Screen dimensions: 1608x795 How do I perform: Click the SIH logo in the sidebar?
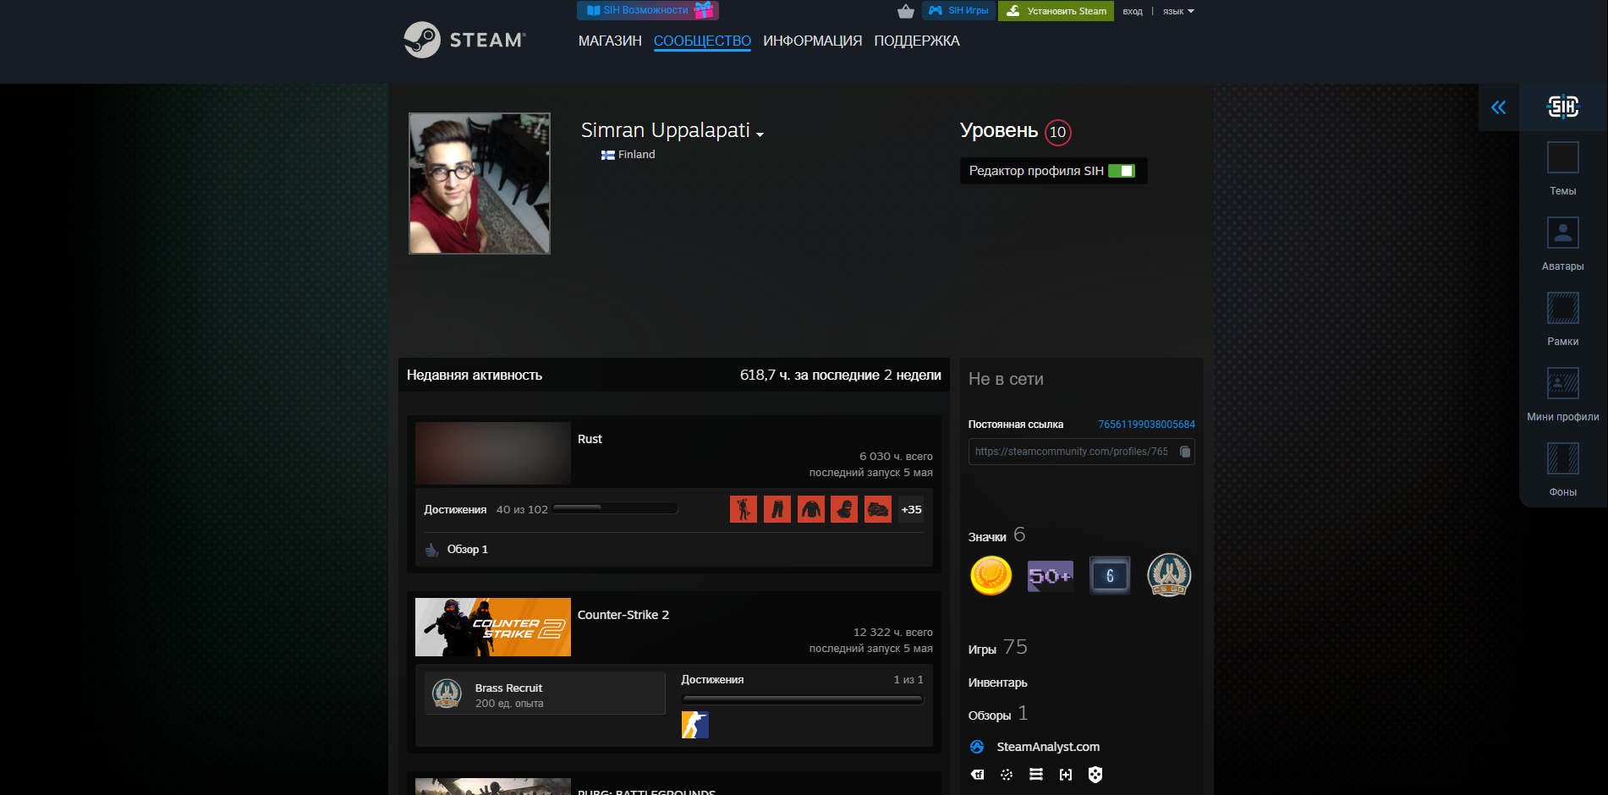point(1563,107)
